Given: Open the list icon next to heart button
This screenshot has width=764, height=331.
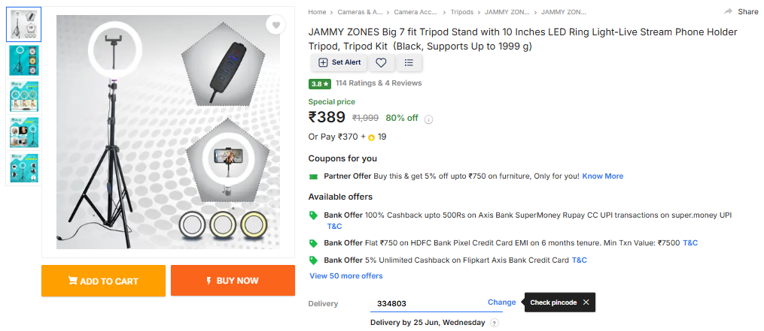Looking at the screenshot, I should 409,63.
